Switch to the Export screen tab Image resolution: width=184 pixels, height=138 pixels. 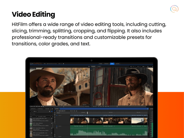click(117, 64)
